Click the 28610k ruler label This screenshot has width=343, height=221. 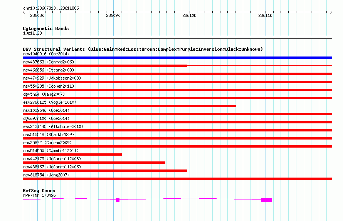click(189, 15)
